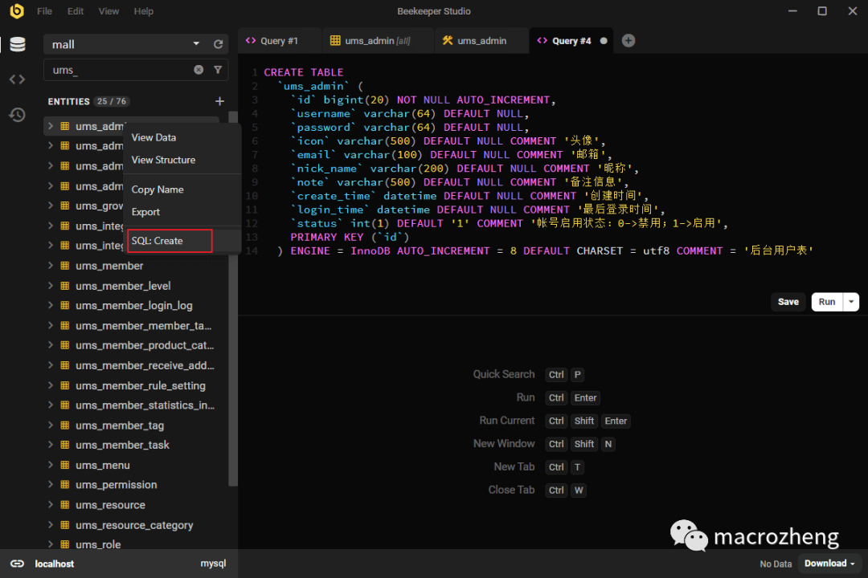Click the PRIMARY KEY line in editor

click(350, 237)
